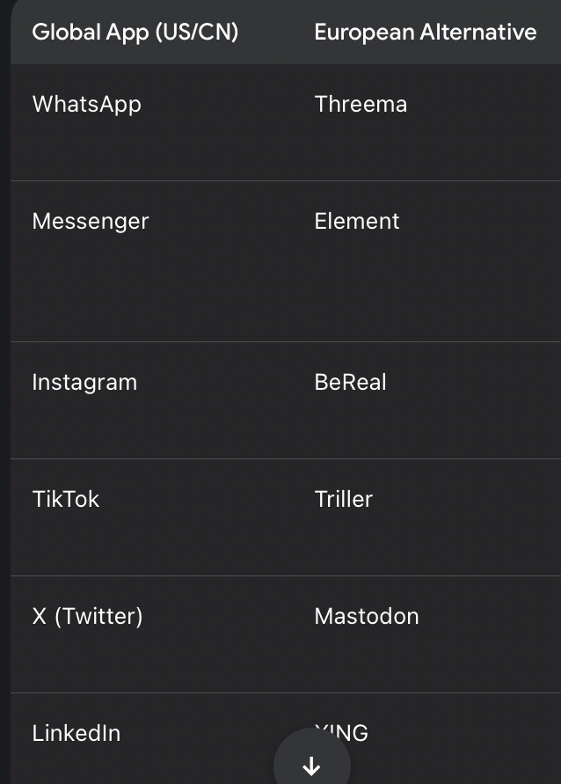Click the Global App (US/CN) column header
The width and height of the screenshot is (561, 784).
point(135,33)
